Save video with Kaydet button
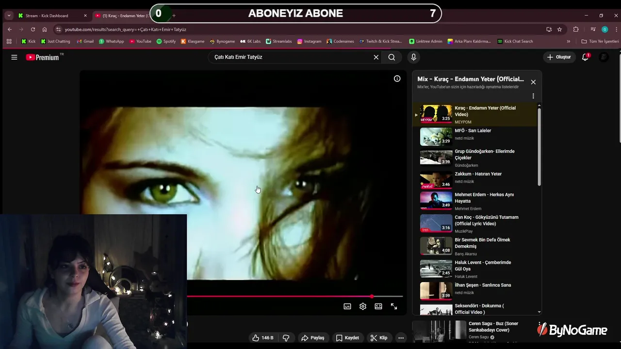Viewport: 621px width, 349px height. (x=347, y=338)
